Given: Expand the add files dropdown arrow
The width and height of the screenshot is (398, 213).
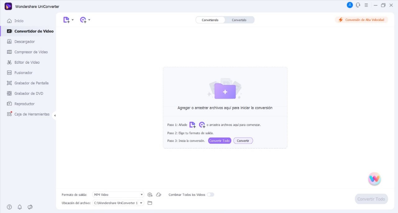Looking at the screenshot, I should coord(73,20).
